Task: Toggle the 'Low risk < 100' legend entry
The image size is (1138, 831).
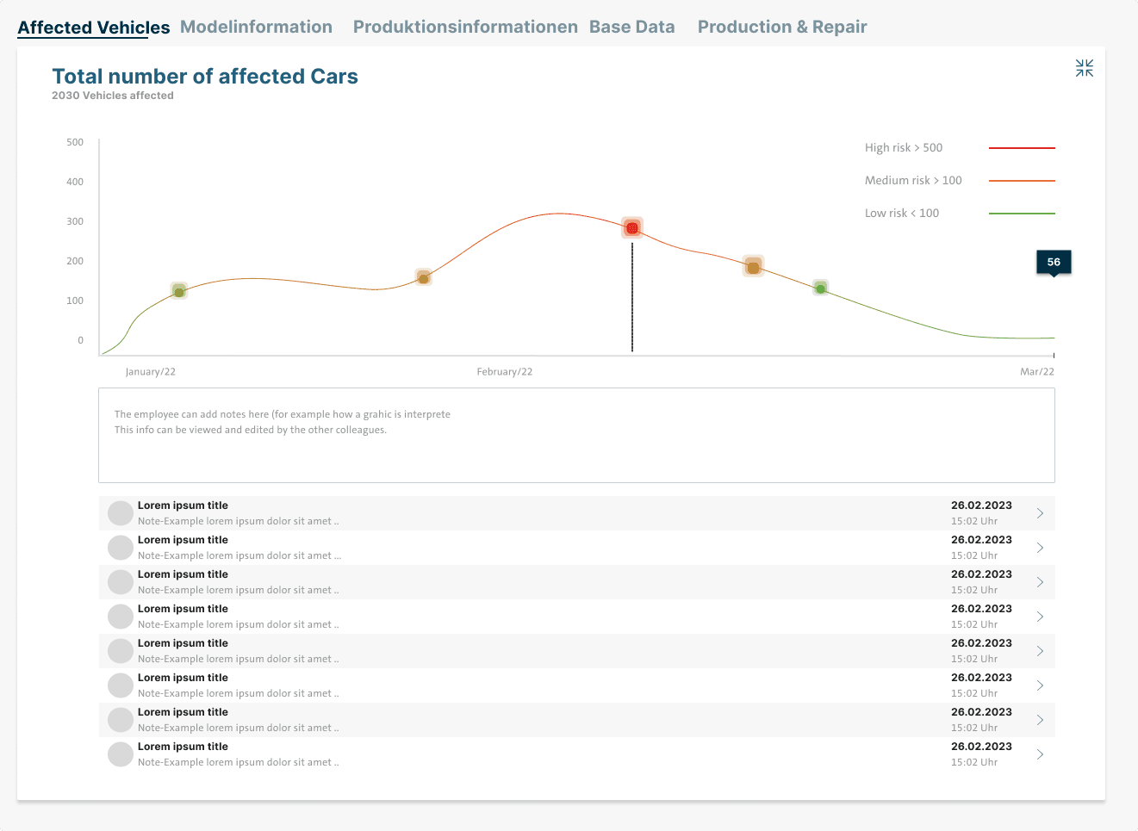Action: click(x=902, y=213)
